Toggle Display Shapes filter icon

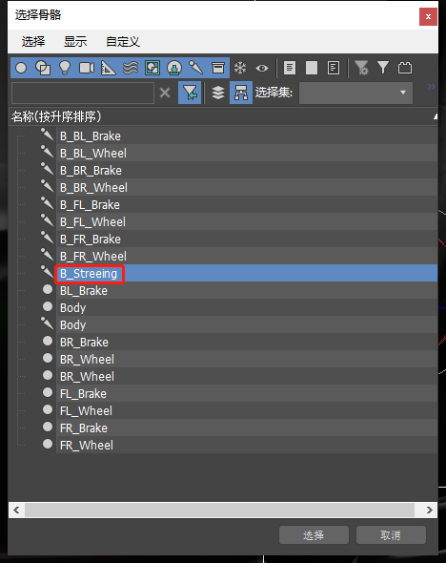[43, 68]
